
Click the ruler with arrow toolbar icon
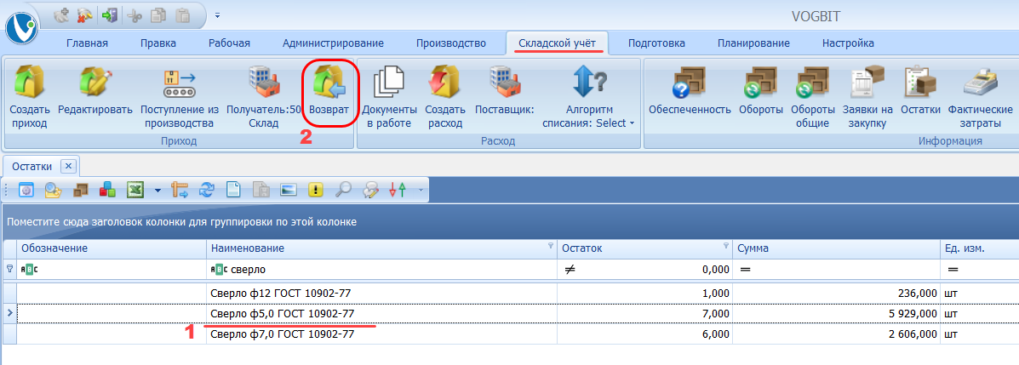pos(179,190)
